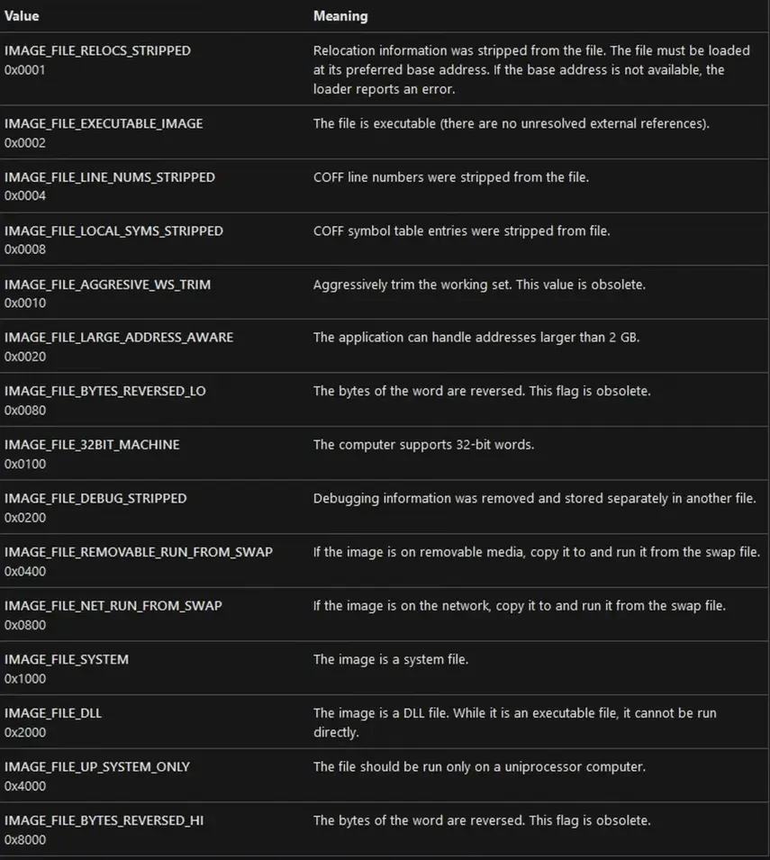Select the IMAGE_FILE_DLL flag name
Viewport: 770px width, 860px height.
(x=52, y=713)
